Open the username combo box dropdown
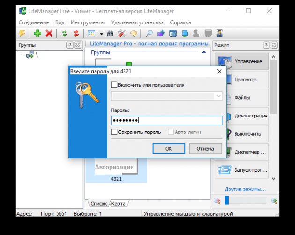 218,96
